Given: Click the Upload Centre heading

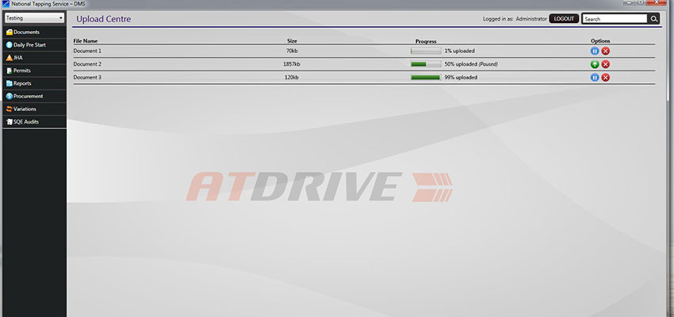Looking at the screenshot, I should (104, 19).
